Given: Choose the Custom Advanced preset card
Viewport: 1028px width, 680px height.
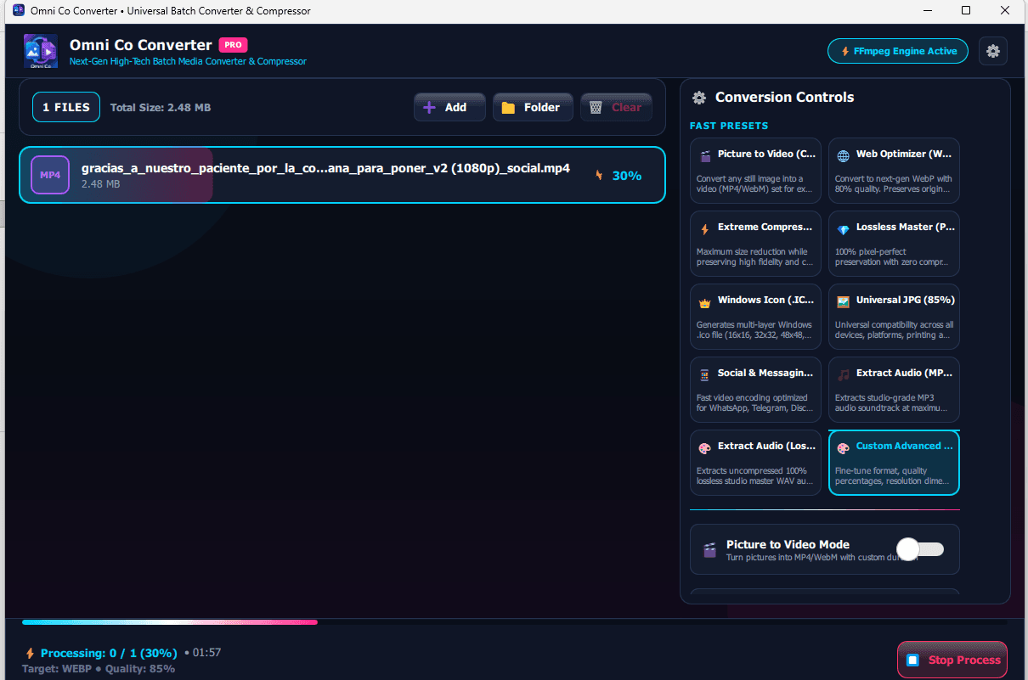Looking at the screenshot, I should (x=894, y=463).
